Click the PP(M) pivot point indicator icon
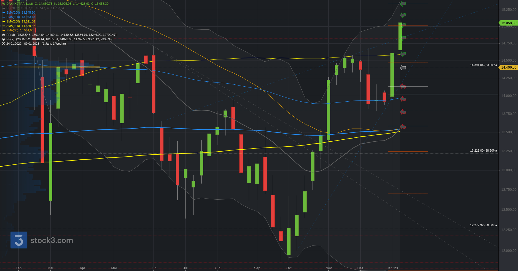 (3, 35)
